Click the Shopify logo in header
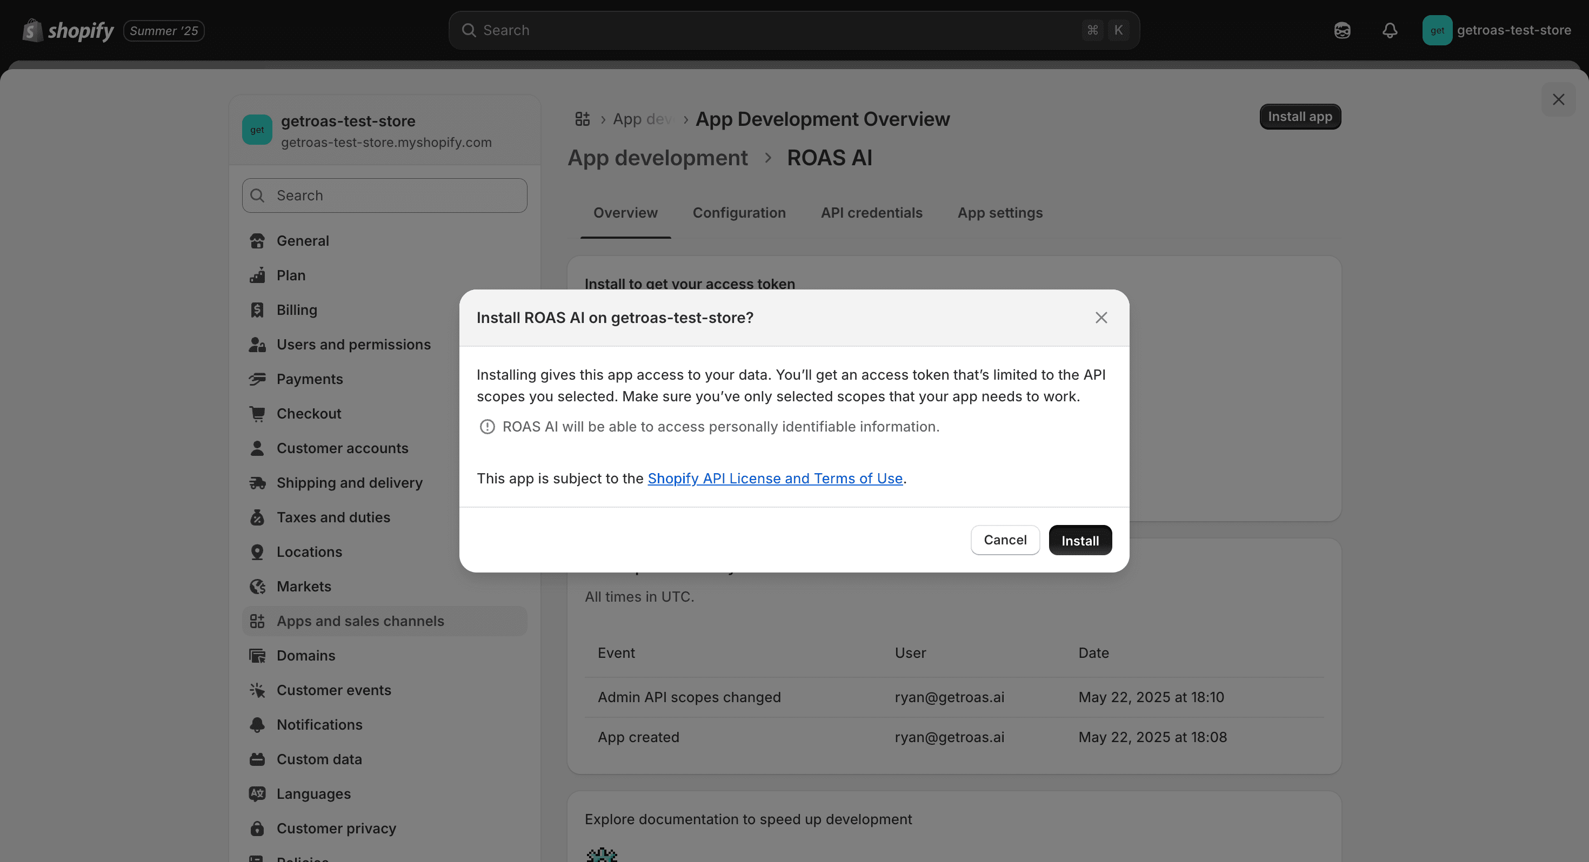The width and height of the screenshot is (1589, 862). [x=68, y=30]
